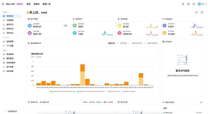Click the API信息 server icon
The width and height of the screenshot is (208, 114).
tap(163, 42)
